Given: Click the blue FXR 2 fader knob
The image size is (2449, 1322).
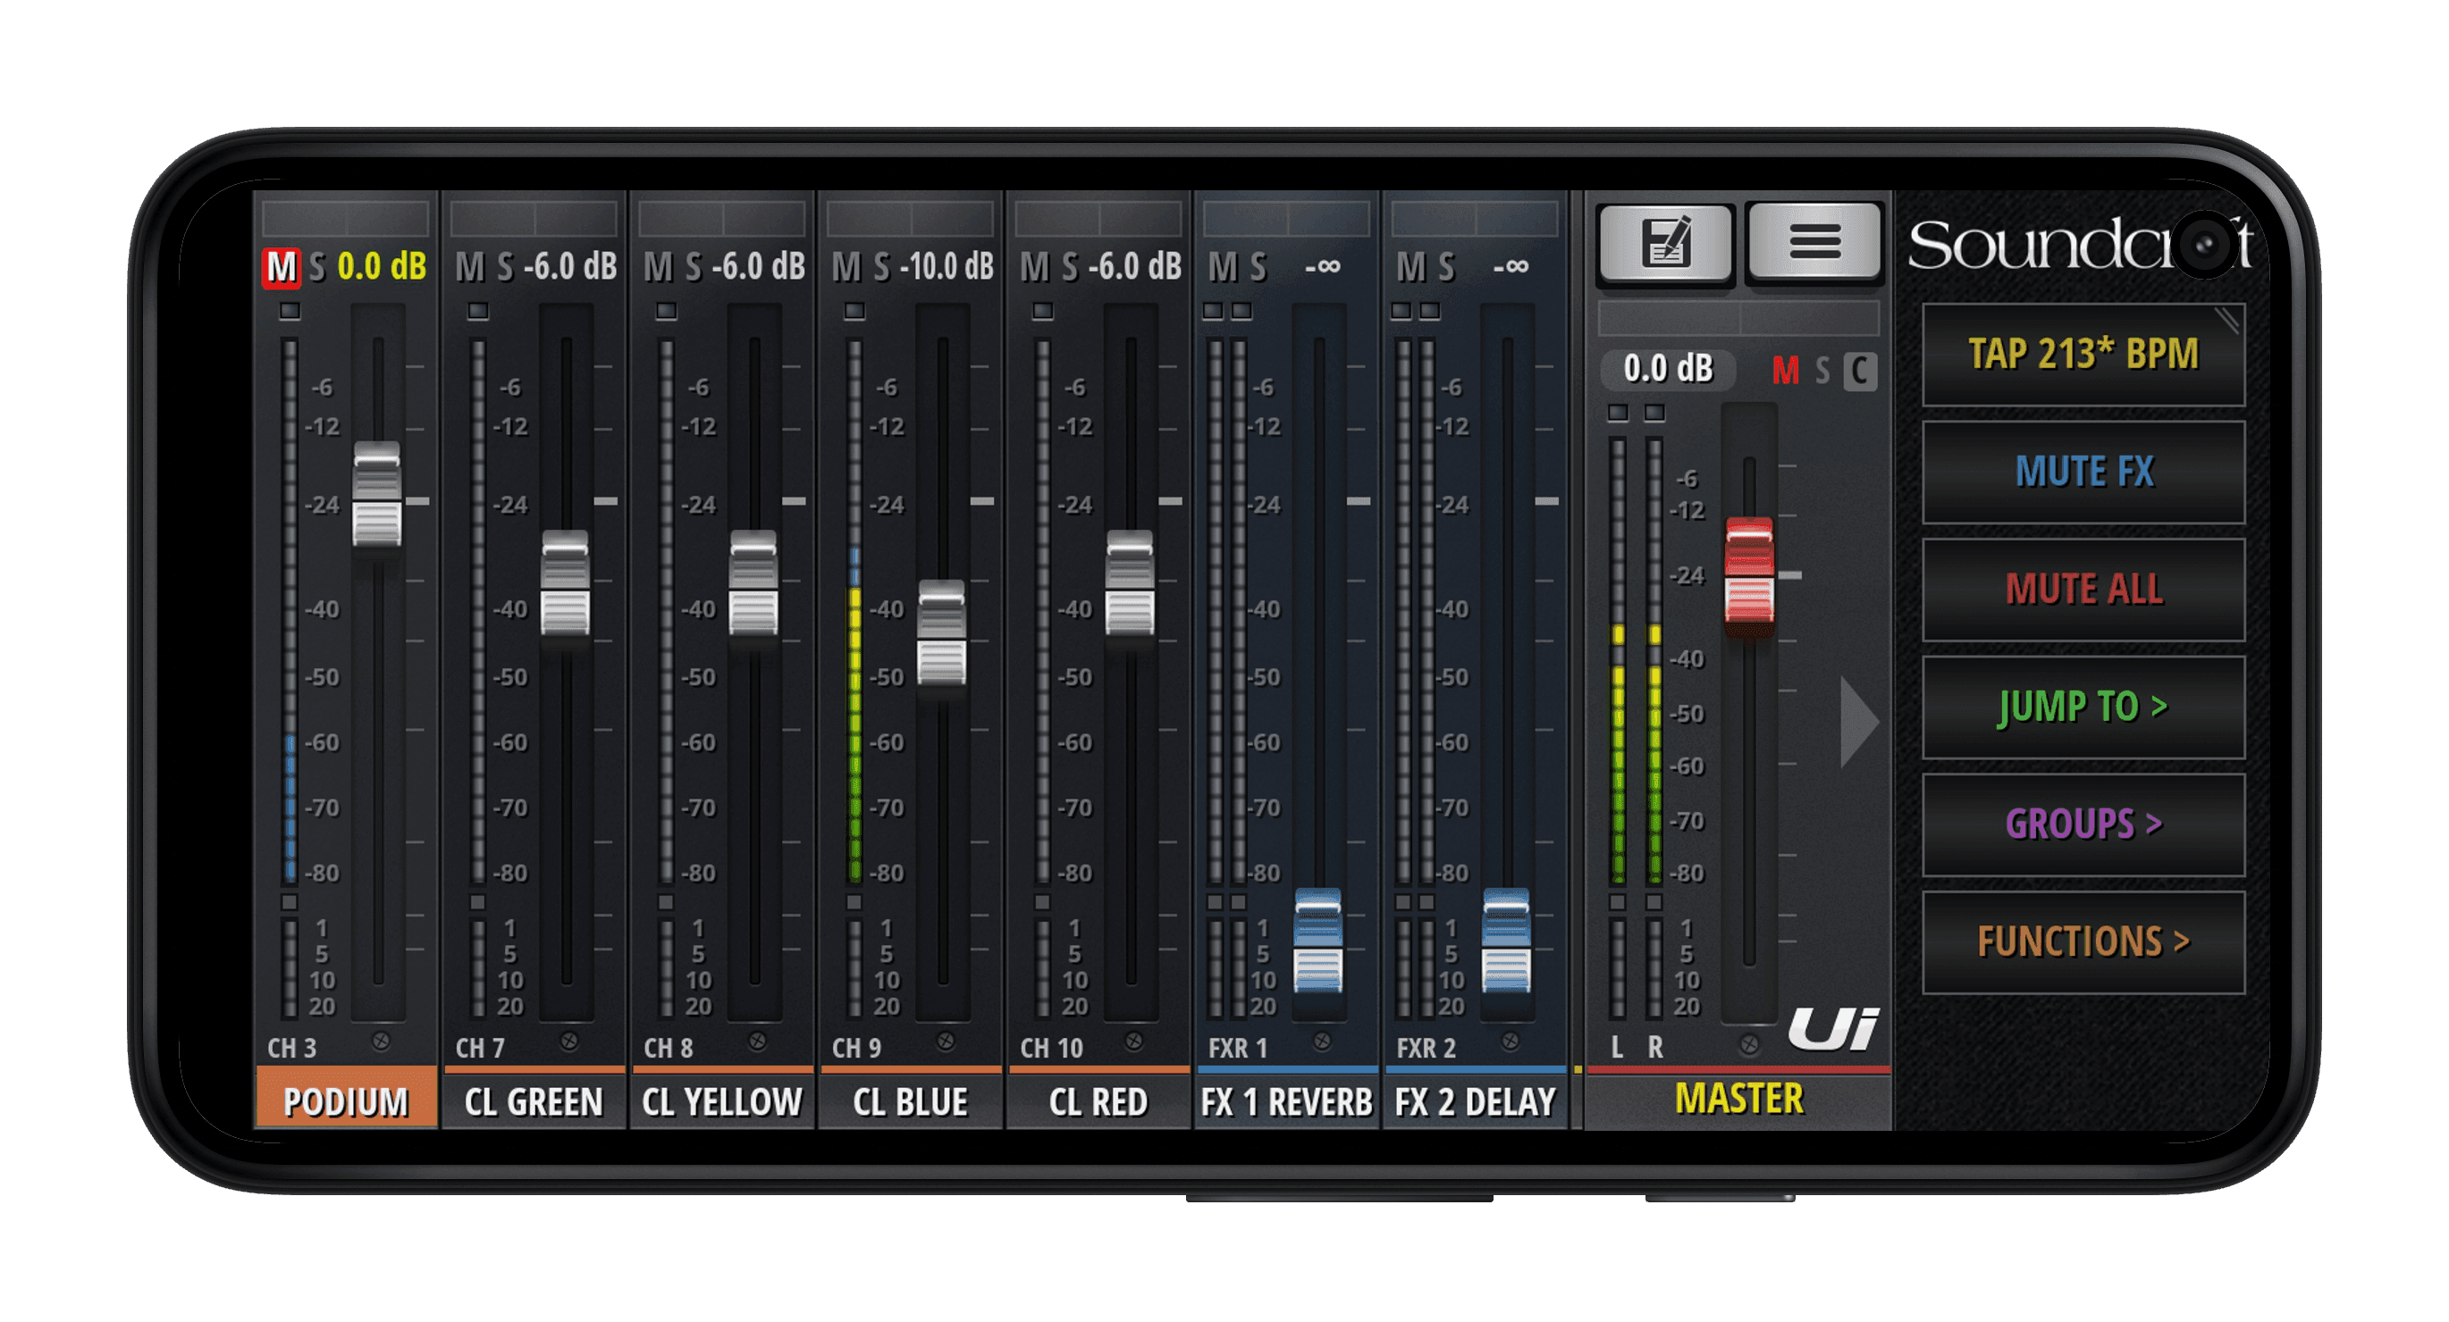Looking at the screenshot, I should (x=1507, y=941).
